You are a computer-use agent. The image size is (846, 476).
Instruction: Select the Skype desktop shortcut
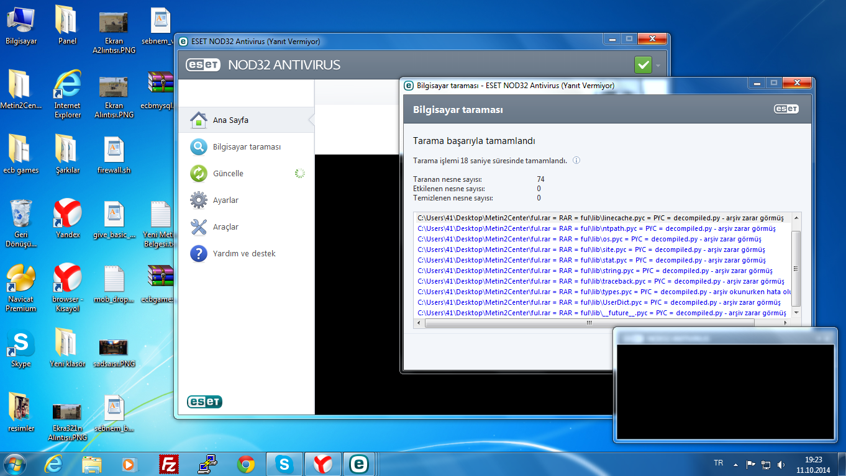tap(20, 348)
